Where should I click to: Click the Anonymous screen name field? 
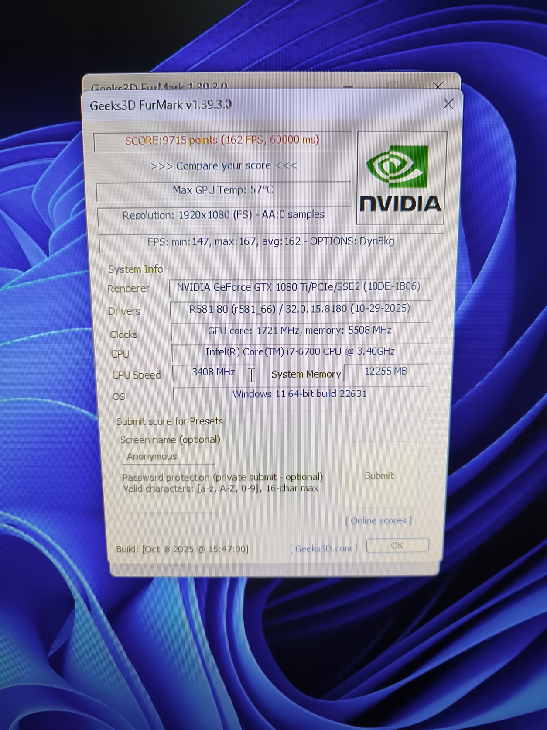coord(169,456)
